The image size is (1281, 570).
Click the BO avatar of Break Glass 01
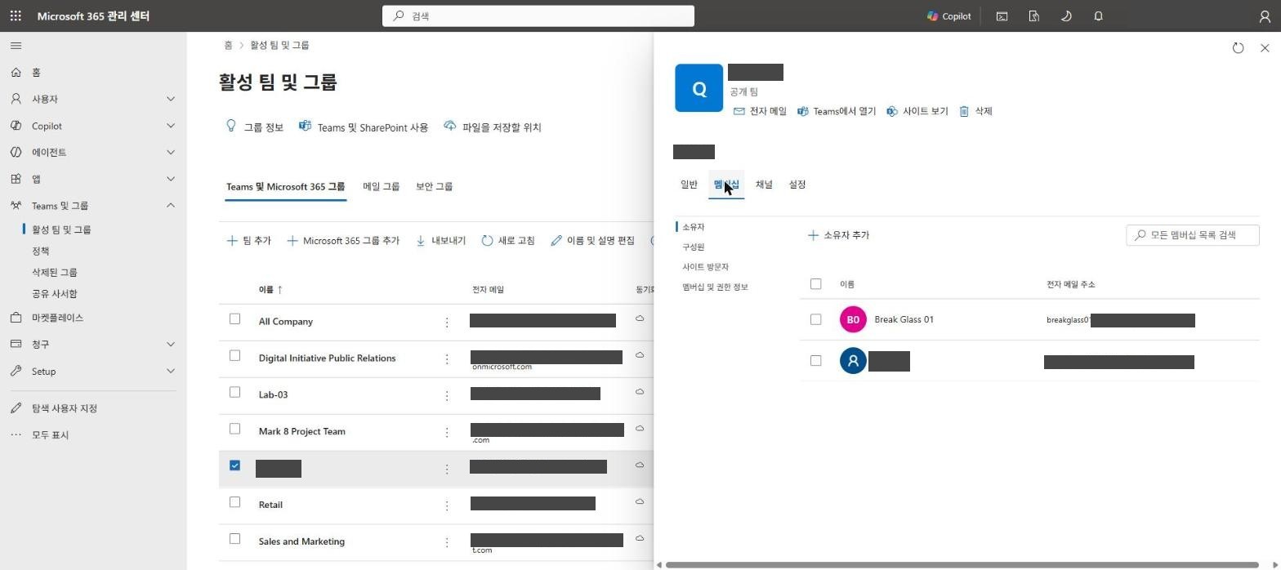point(853,319)
